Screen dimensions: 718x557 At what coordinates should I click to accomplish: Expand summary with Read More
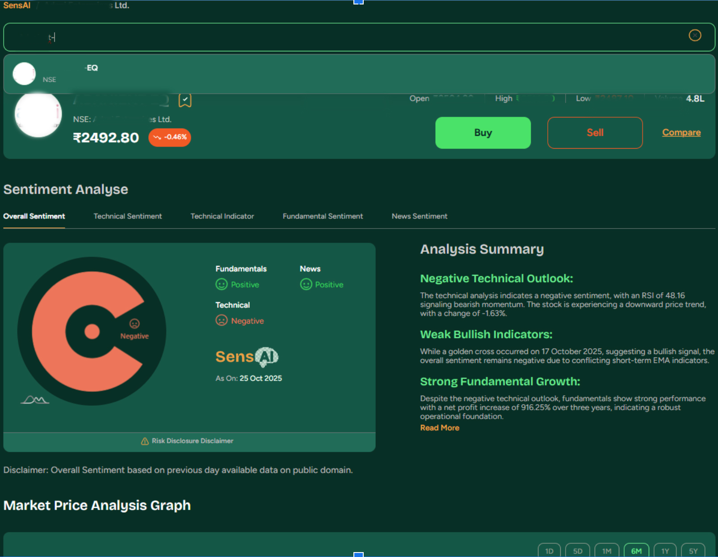439,428
